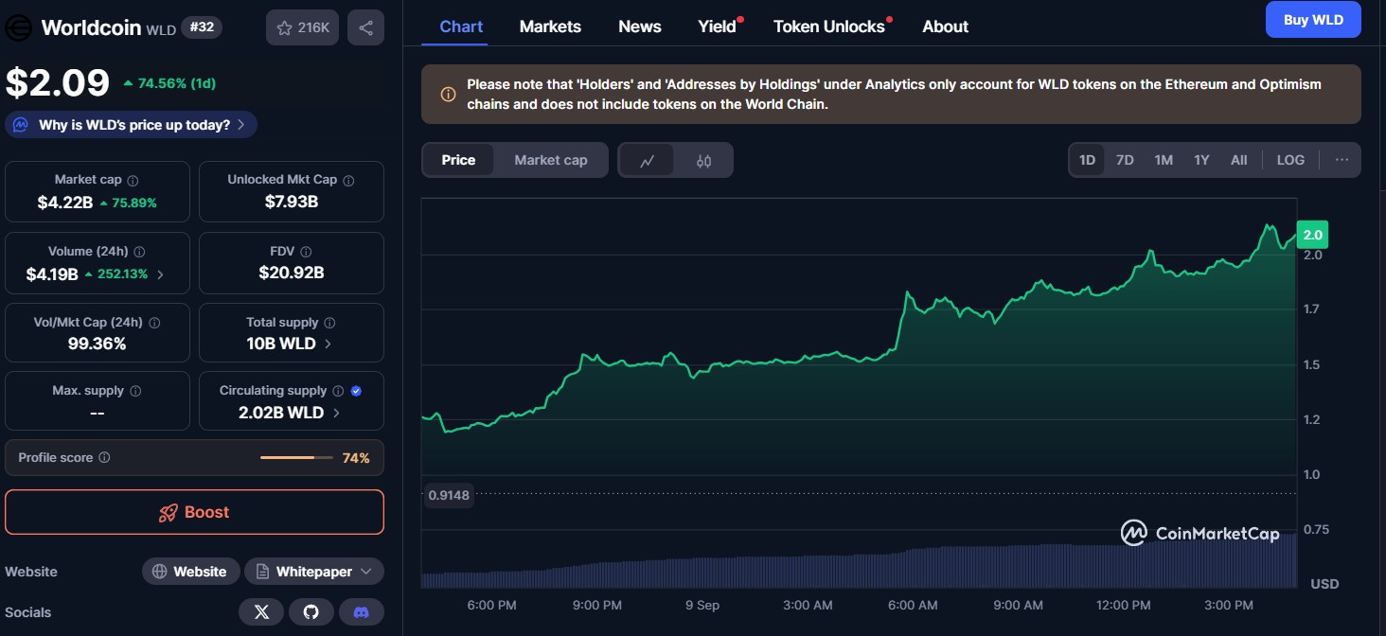Open the Website link button

(189, 572)
